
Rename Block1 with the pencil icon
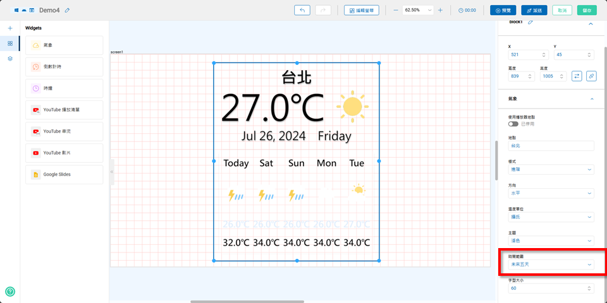tap(530, 22)
